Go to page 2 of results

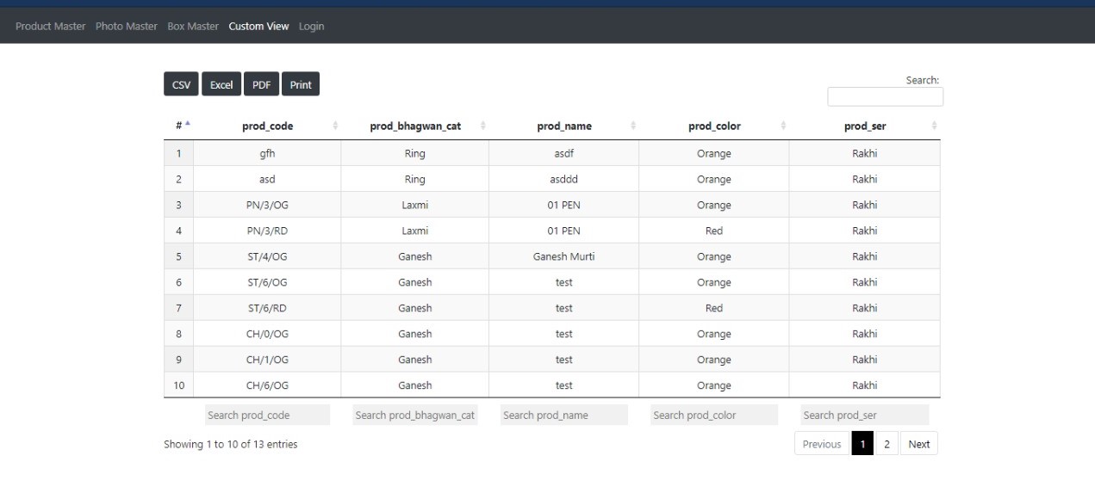pyautogui.click(x=887, y=444)
